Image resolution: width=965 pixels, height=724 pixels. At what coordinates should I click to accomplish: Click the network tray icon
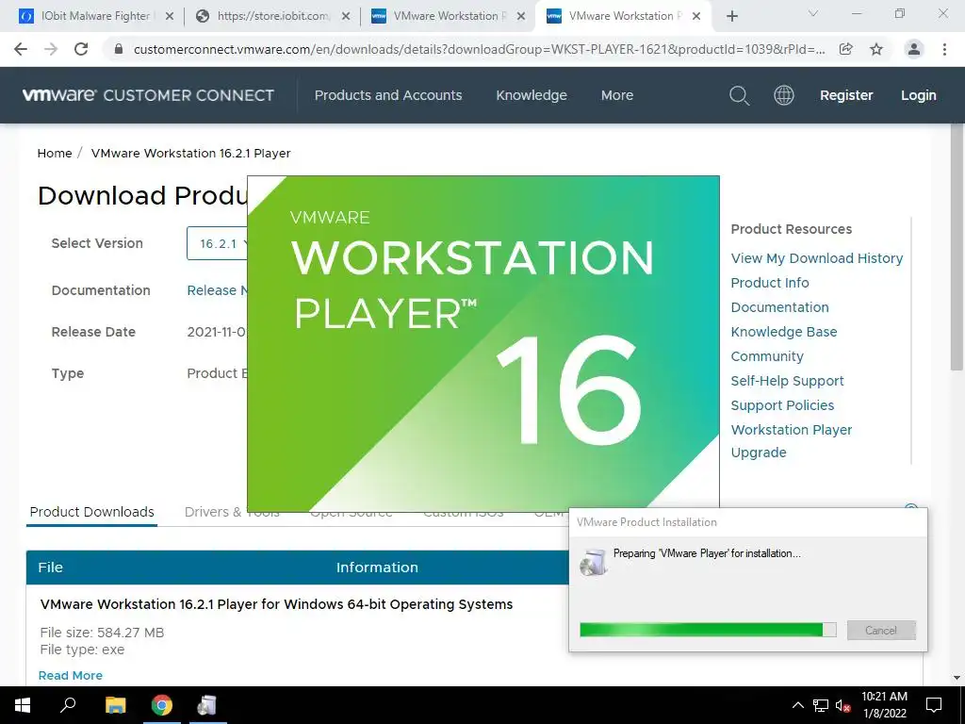(x=821, y=705)
